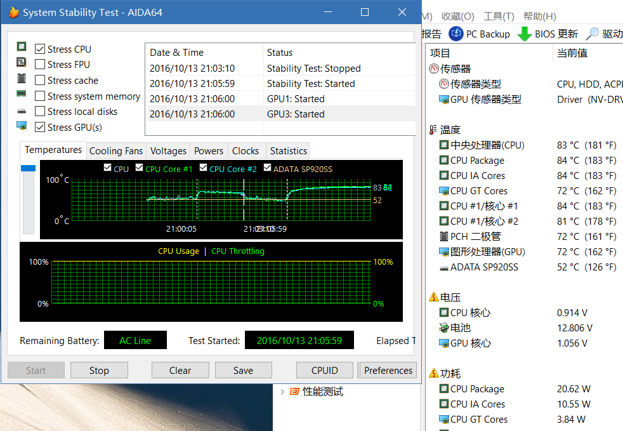623x431 pixels.
Task: Open the Voltages tab
Action: tap(169, 151)
